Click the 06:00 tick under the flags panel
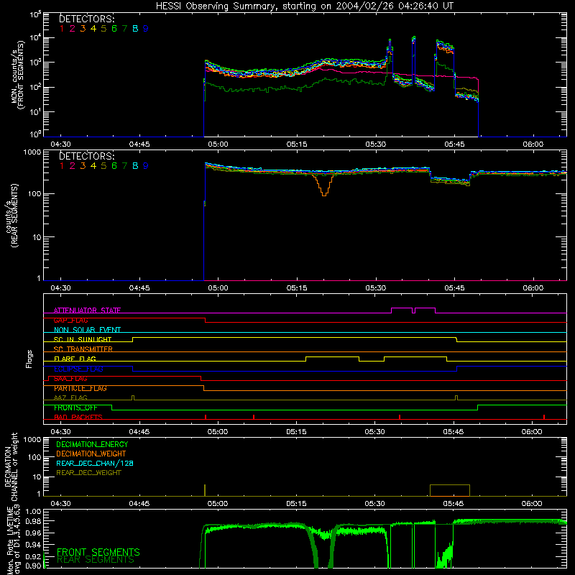 coord(532,432)
